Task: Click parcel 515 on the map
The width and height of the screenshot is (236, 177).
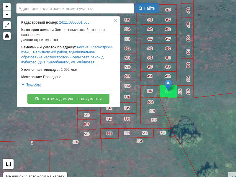Action: point(109,134)
